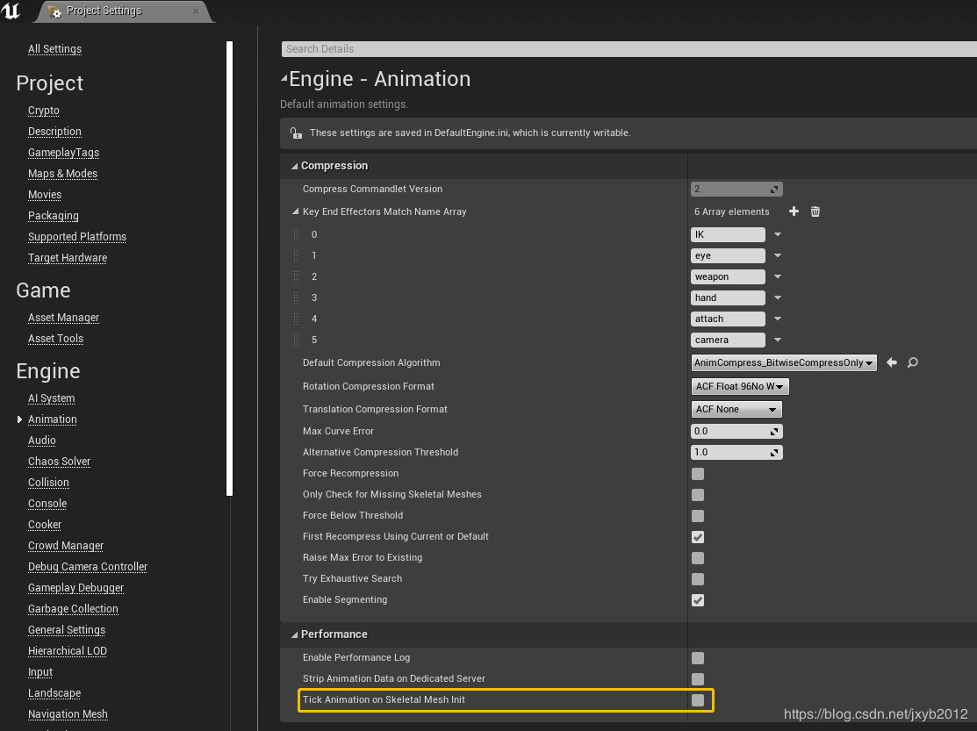Open options arrow for weapon array element

778,276
